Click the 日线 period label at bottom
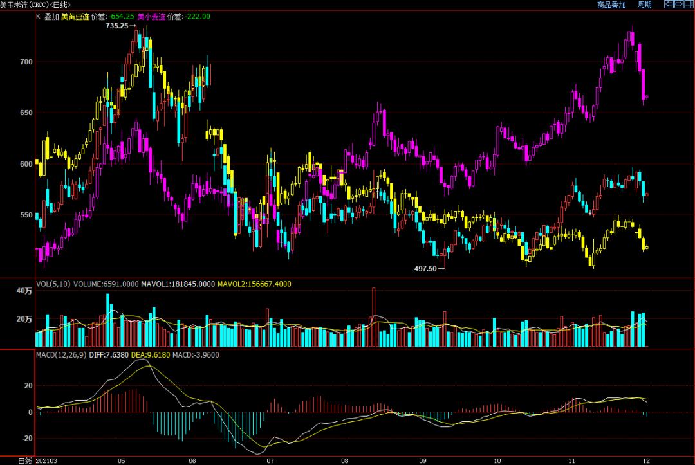This screenshot has width=695, height=465. point(25,460)
